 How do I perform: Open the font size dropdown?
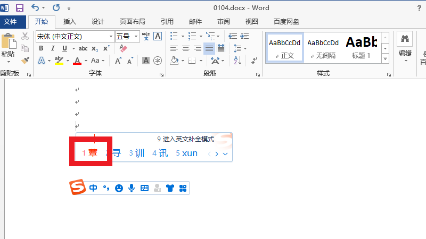coord(136,36)
